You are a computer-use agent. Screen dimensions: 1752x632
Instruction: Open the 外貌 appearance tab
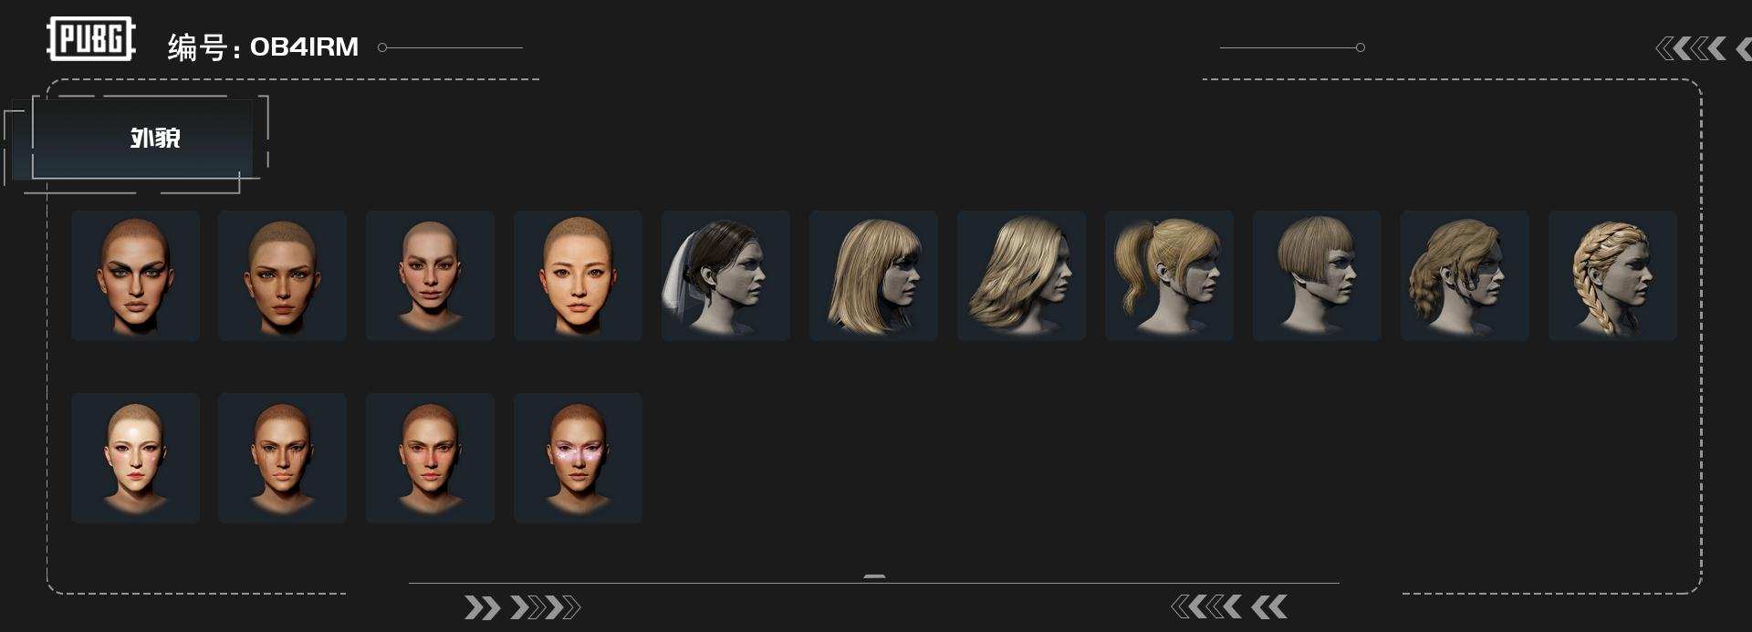tap(142, 139)
